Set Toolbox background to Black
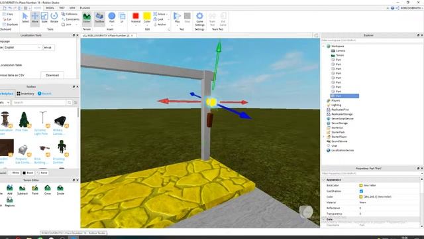The width and height of the screenshot is (424, 239). coord(28,173)
